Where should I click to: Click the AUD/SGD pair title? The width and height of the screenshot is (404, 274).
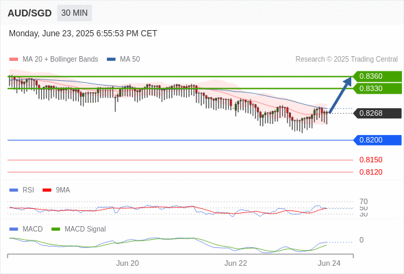coord(29,13)
